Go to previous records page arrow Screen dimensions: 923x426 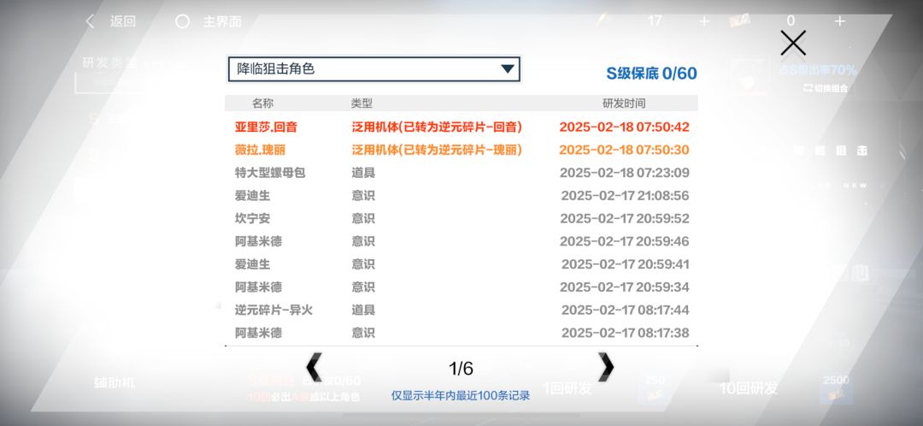pyautogui.click(x=315, y=367)
